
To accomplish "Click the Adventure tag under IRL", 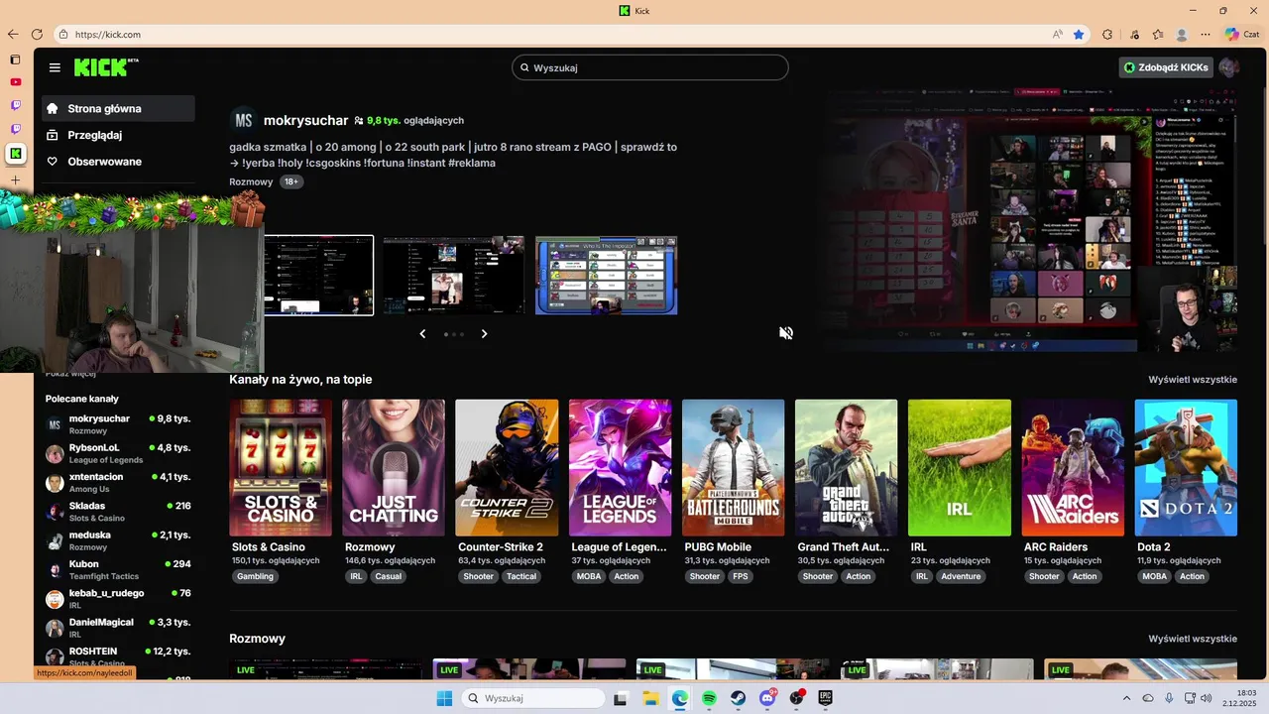I will pyautogui.click(x=961, y=576).
